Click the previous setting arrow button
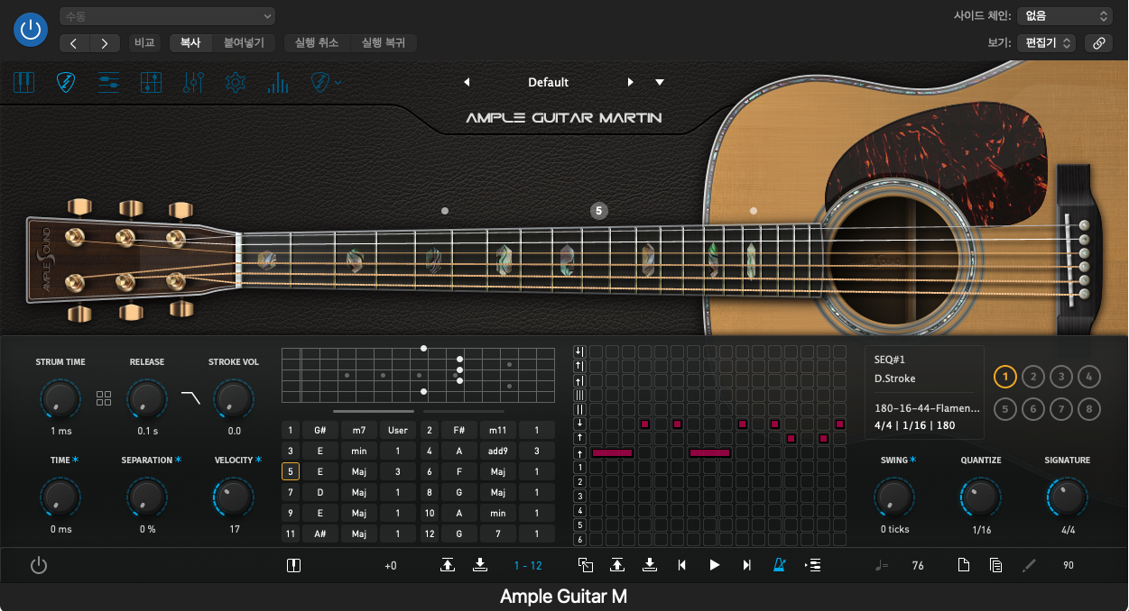Screen dimensions: 1129x611 click(75, 43)
